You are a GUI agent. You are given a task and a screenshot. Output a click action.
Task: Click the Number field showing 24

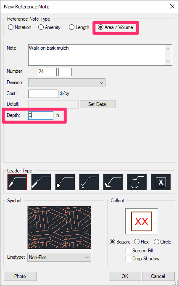(x=47, y=71)
